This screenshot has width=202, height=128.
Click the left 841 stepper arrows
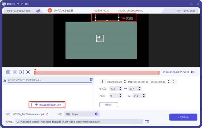click(x=144, y=96)
